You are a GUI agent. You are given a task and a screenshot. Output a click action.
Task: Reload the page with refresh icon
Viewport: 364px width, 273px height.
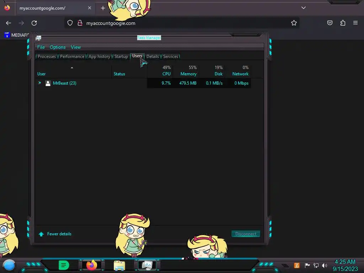pos(34,23)
